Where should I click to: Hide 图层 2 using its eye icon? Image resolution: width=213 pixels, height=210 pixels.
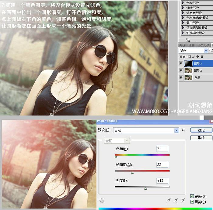click(x=181, y=71)
